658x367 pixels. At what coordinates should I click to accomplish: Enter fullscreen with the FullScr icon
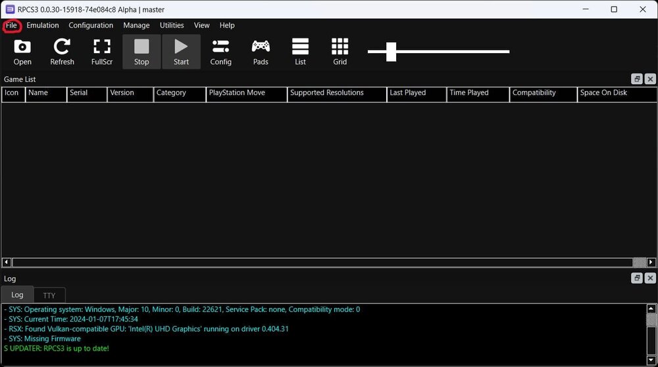click(x=102, y=52)
